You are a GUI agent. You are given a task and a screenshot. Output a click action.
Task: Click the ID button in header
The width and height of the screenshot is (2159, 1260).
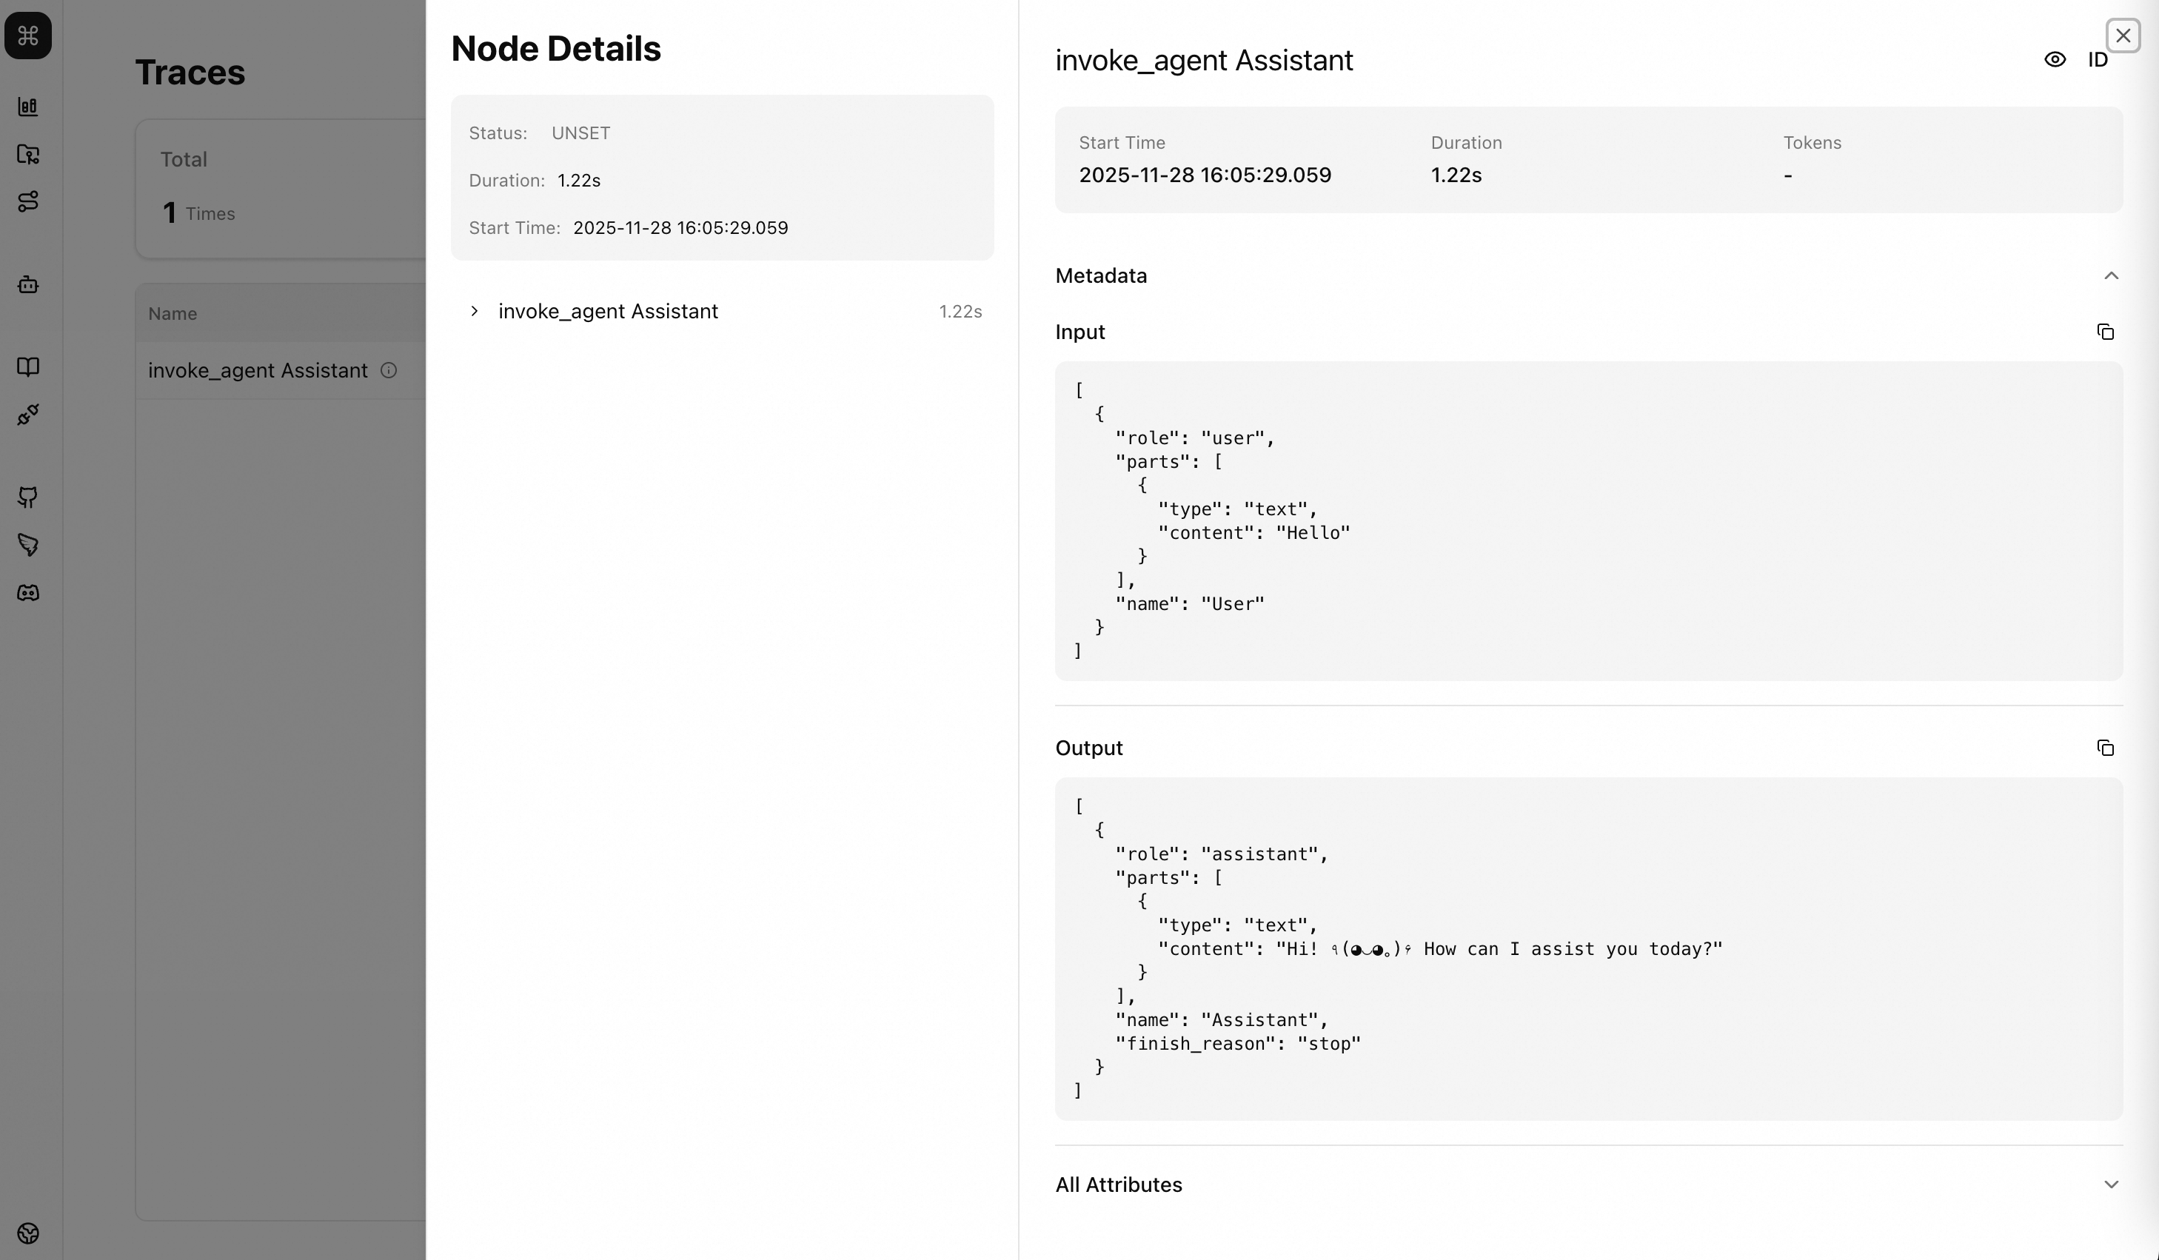[x=2097, y=60]
